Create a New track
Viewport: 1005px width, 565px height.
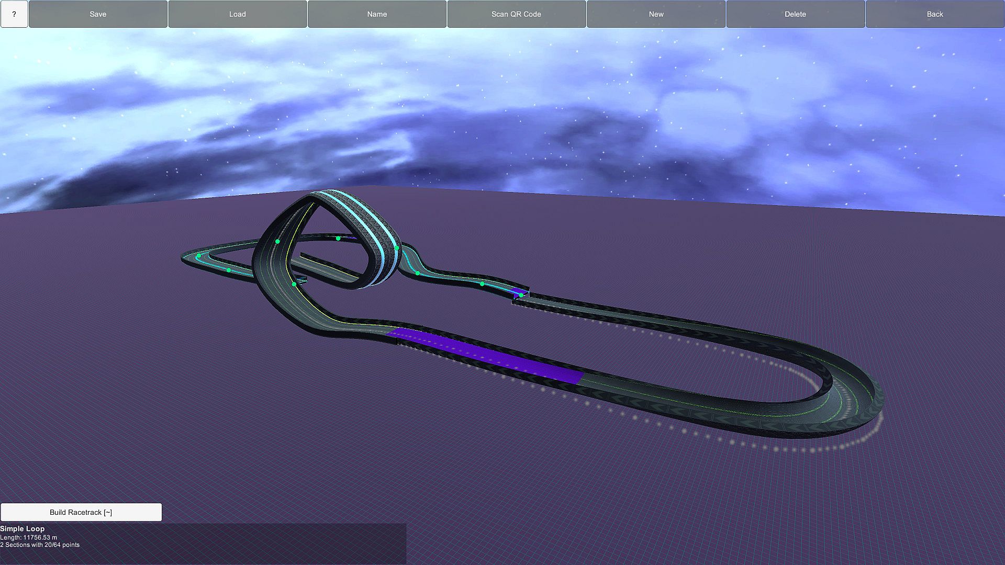(x=656, y=14)
